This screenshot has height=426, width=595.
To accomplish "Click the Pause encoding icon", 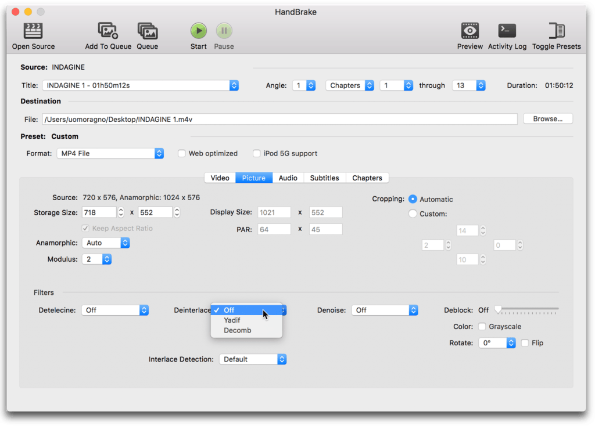I will click(224, 31).
